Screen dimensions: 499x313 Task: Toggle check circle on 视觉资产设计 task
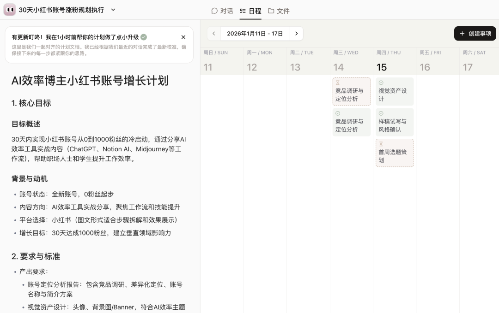click(x=381, y=83)
